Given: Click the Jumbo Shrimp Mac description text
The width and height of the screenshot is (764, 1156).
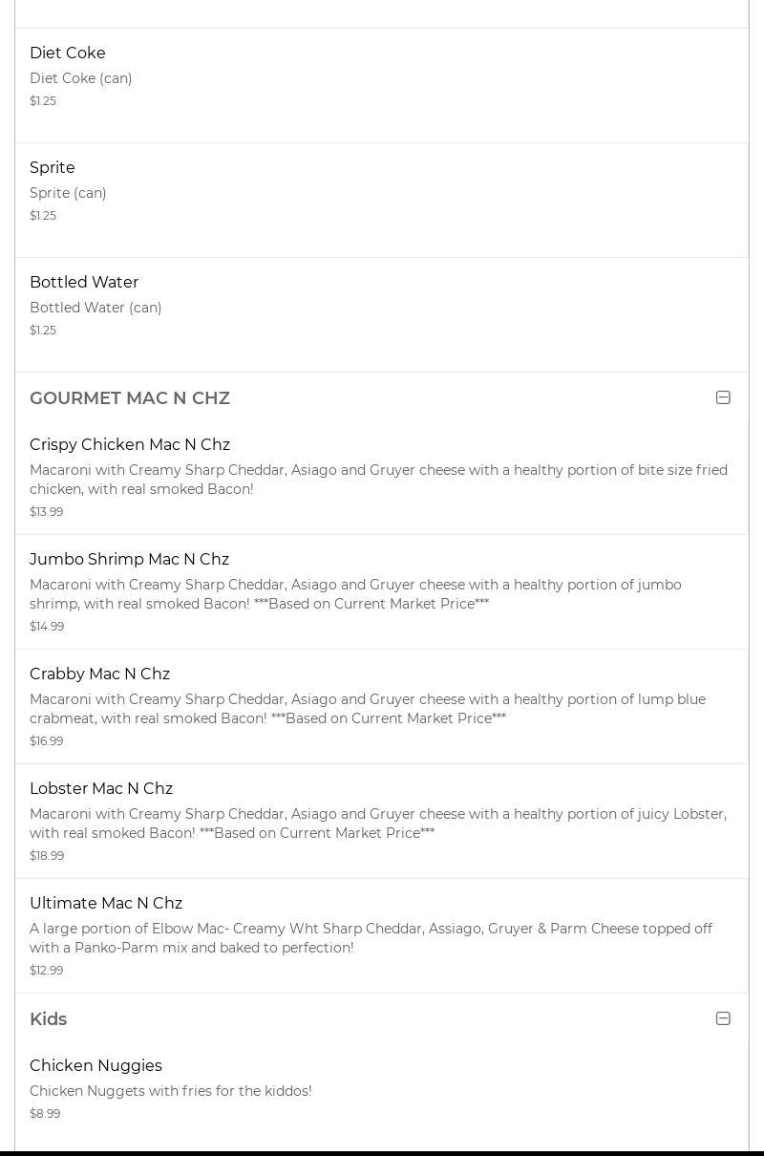Looking at the screenshot, I should click(355, 594).
